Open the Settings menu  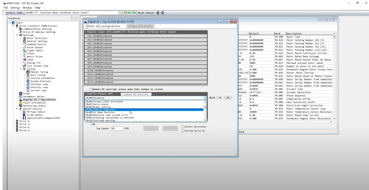15,8
